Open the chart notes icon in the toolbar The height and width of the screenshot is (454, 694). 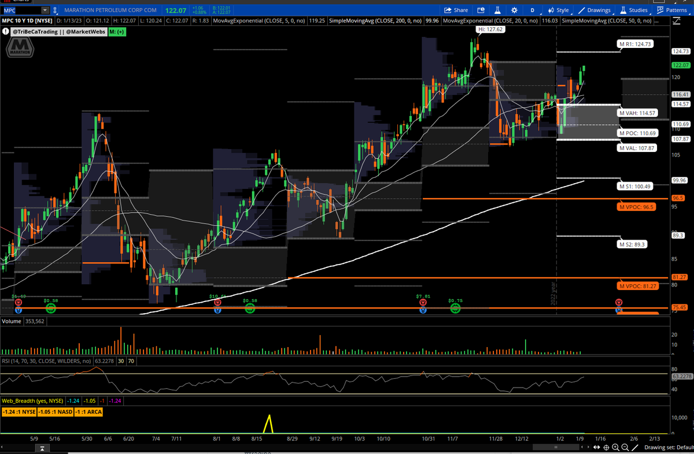(x=481, y=10)
